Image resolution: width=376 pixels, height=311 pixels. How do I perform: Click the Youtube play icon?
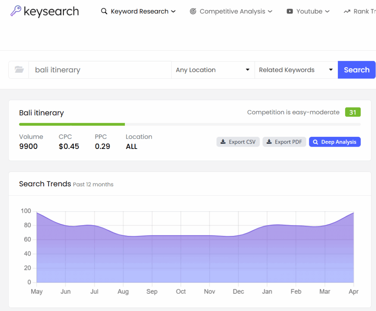(x=290, y=11)
